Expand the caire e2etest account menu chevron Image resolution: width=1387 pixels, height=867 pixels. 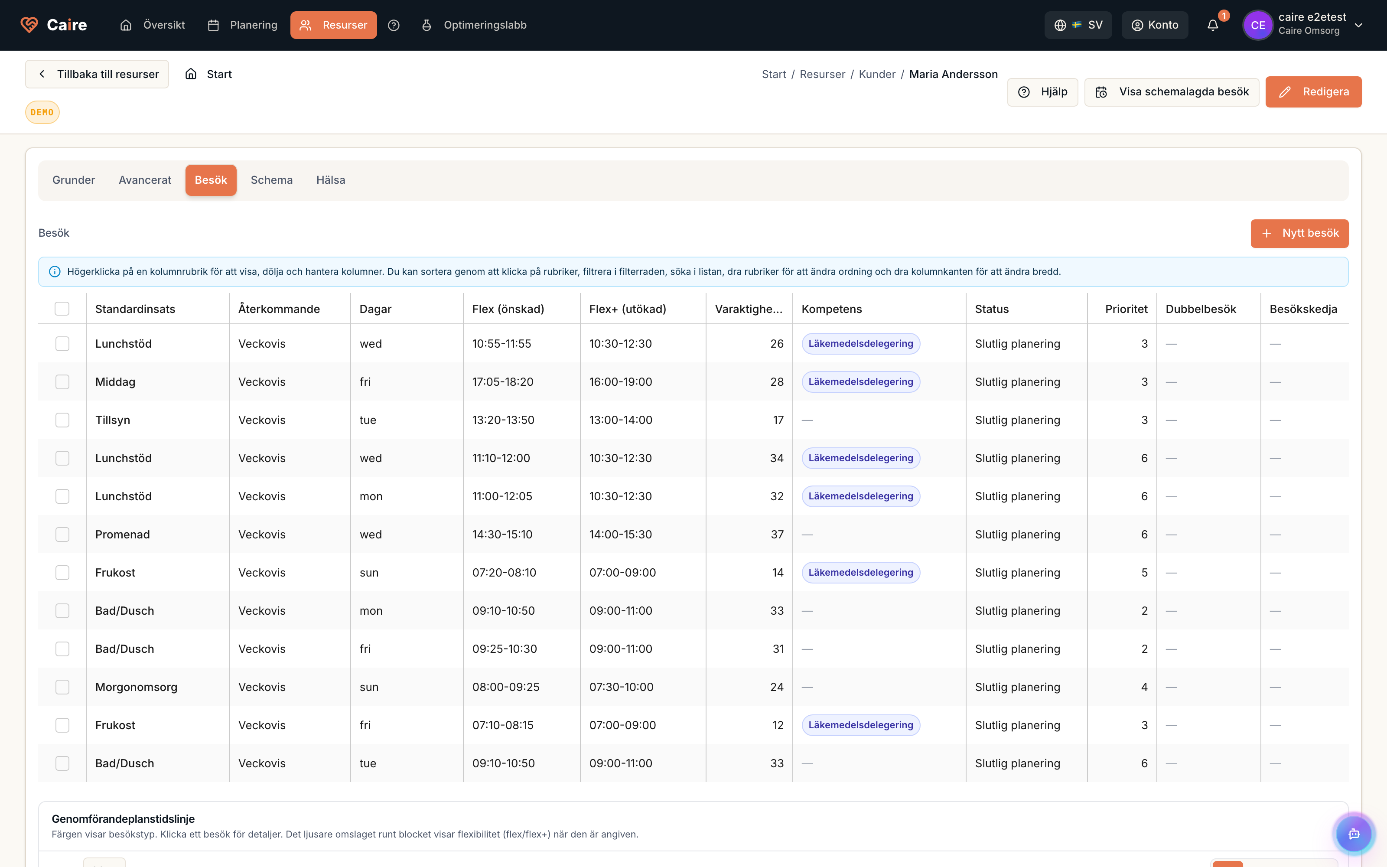tap(1358, 25)
